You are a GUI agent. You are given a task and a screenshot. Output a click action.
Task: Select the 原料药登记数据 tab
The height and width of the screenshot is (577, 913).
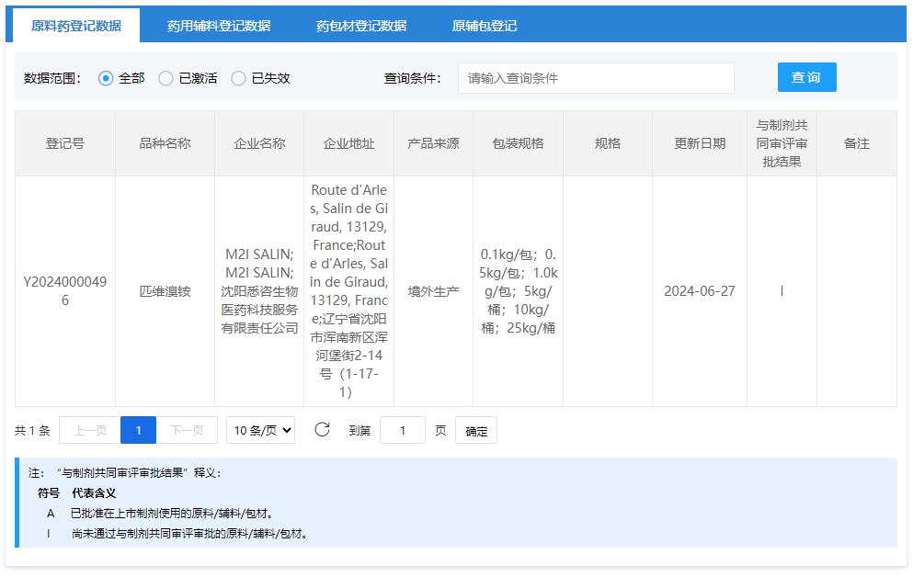[x=76, y=26]
